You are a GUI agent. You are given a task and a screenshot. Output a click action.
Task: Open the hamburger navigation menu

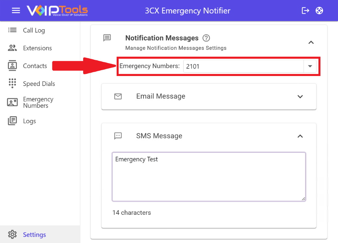click(16, 11)
